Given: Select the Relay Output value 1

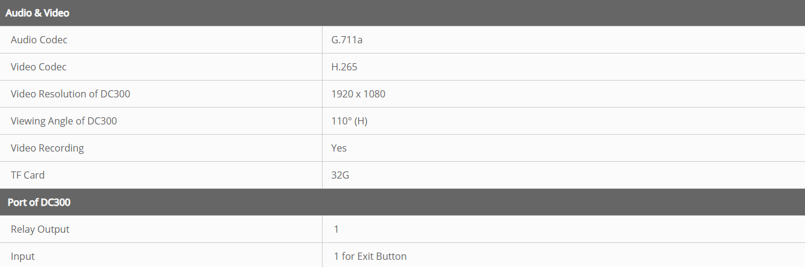Looking at the screenshot, I should tap(336, 229).
